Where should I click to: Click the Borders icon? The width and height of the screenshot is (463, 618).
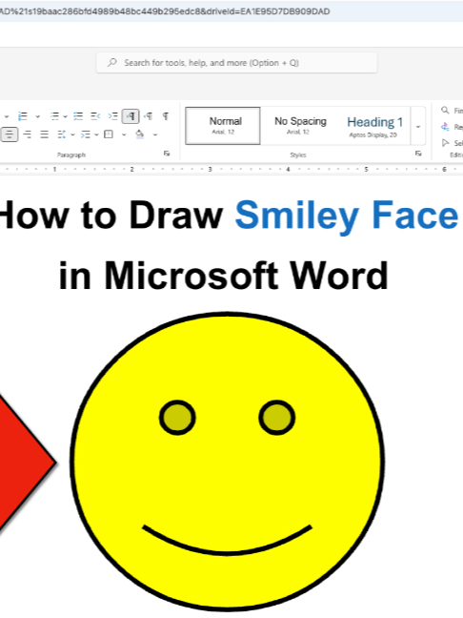pyautogui.click(x=109, y=134)
